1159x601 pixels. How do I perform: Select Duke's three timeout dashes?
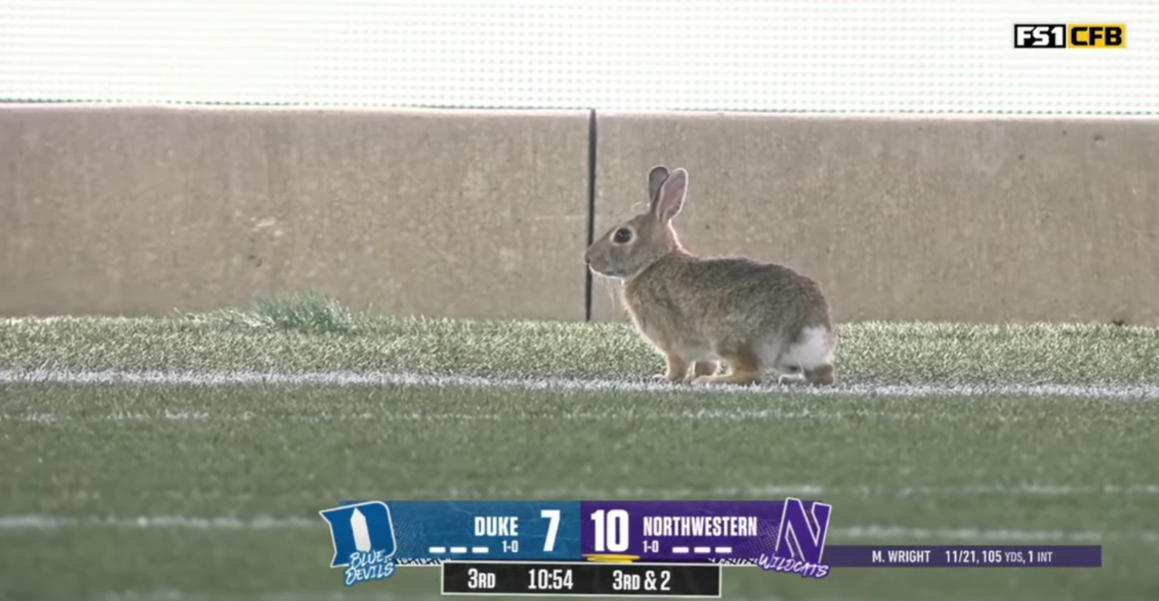[x=458, y=549]
